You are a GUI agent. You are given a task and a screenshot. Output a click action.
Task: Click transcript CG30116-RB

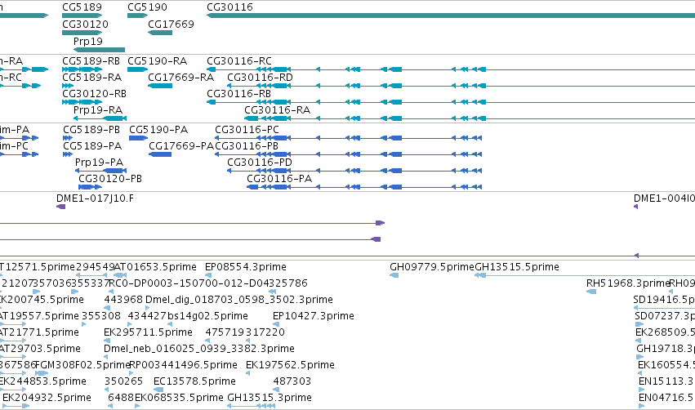click(451, 102)
